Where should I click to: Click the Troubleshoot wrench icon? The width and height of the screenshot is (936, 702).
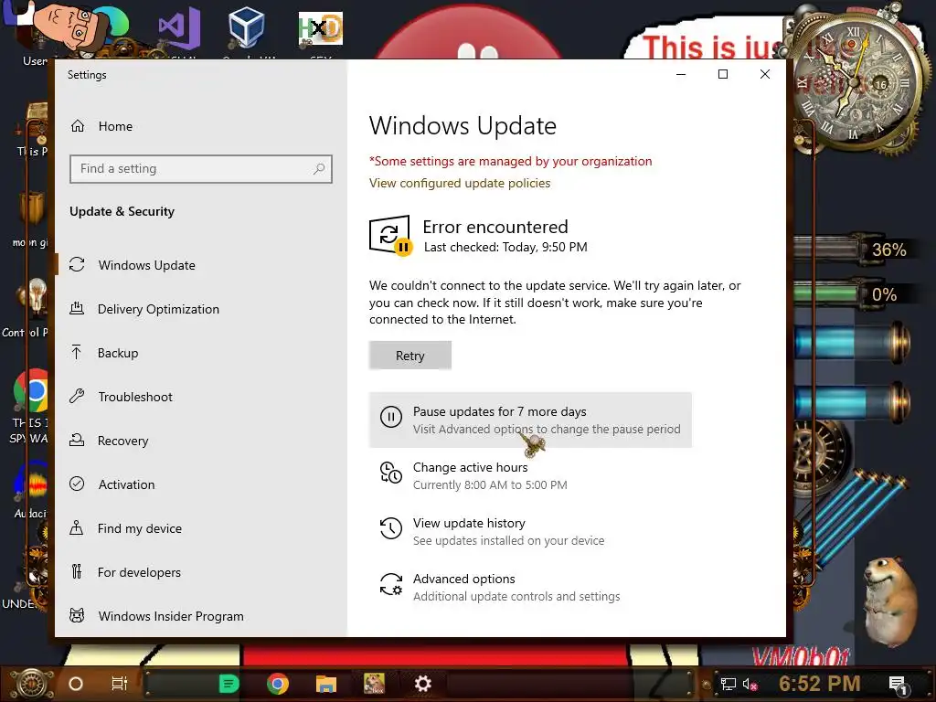pyautogui.click(x=77, y=396)
